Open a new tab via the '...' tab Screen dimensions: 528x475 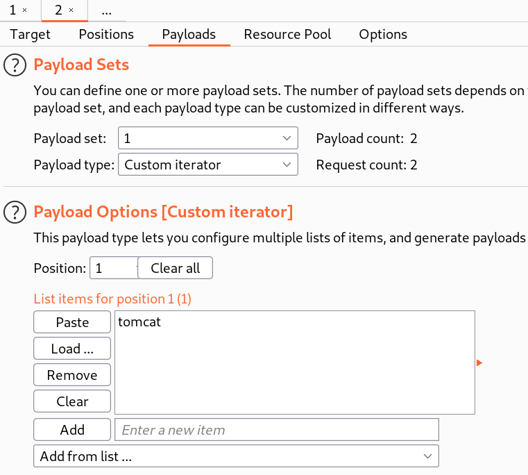point(107,11)
